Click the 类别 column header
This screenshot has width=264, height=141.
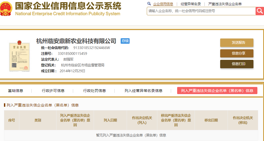38,120
